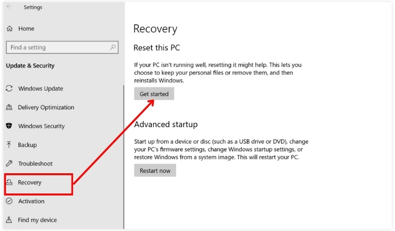Click the Windows Update refresh-arrows icon
This screenshot has width=395, height=231.
(9, 88)
